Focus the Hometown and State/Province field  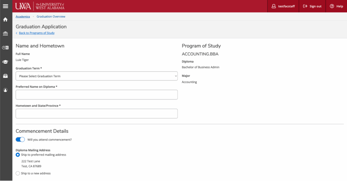[x=97, y=114]
